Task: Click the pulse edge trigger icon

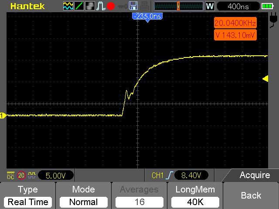Action: click(101, 6)
